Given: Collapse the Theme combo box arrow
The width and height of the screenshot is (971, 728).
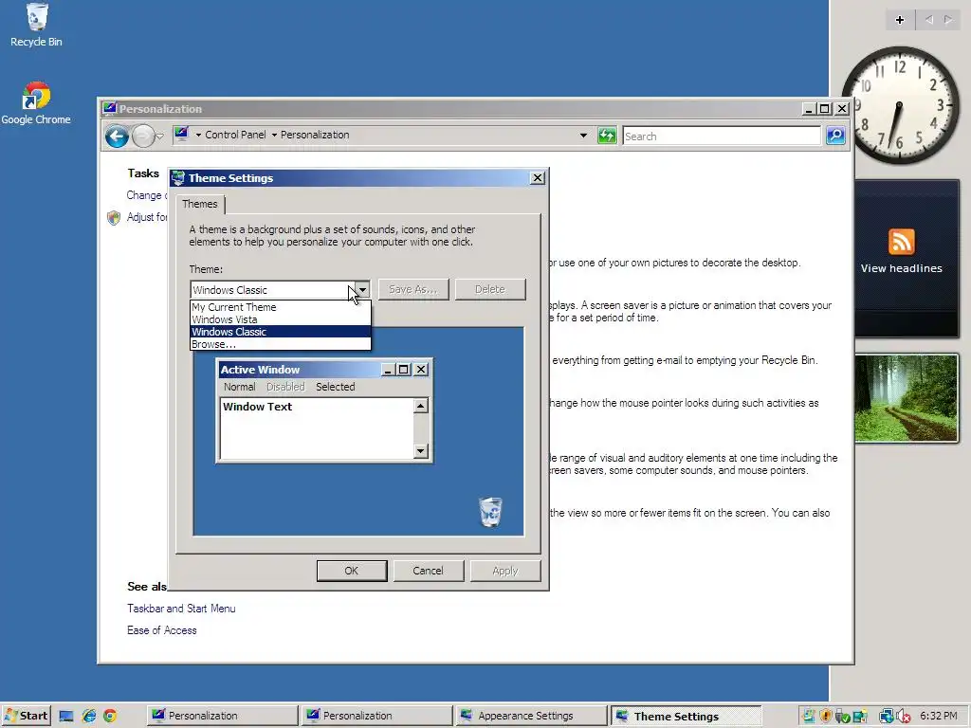Looking at the screenshot, I should [x=362, y=290].
